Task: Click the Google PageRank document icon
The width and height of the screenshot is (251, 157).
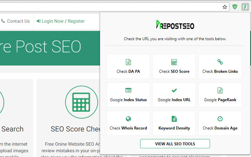Action: tap(220, 91)
